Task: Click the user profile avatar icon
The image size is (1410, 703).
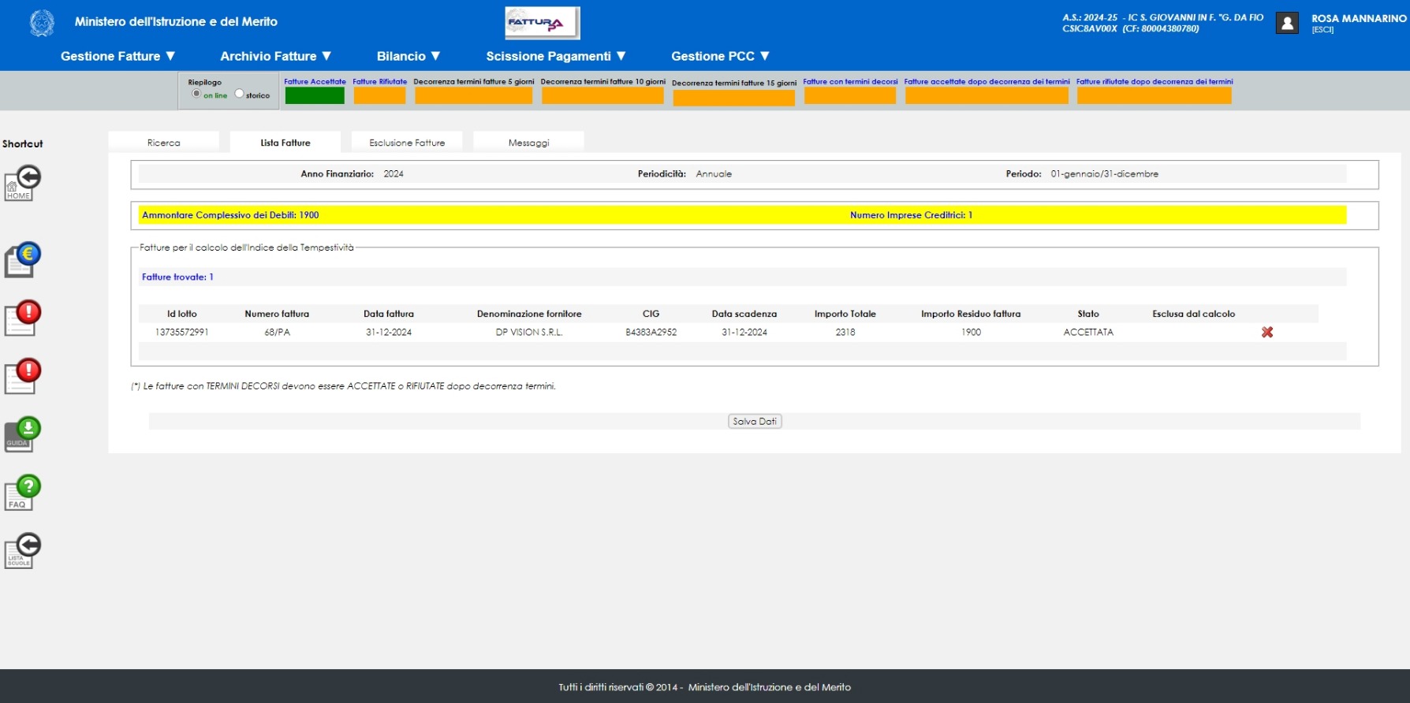Action: [x=1287, y=23]
